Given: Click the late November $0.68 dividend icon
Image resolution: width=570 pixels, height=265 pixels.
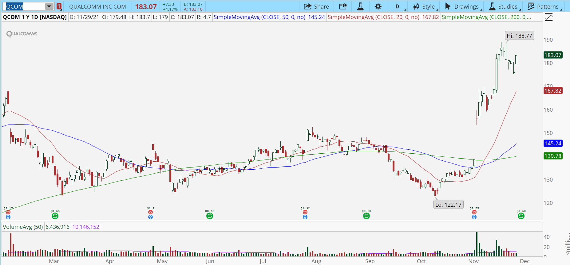Looking at the screenshot, I should [x=521, y=216].
